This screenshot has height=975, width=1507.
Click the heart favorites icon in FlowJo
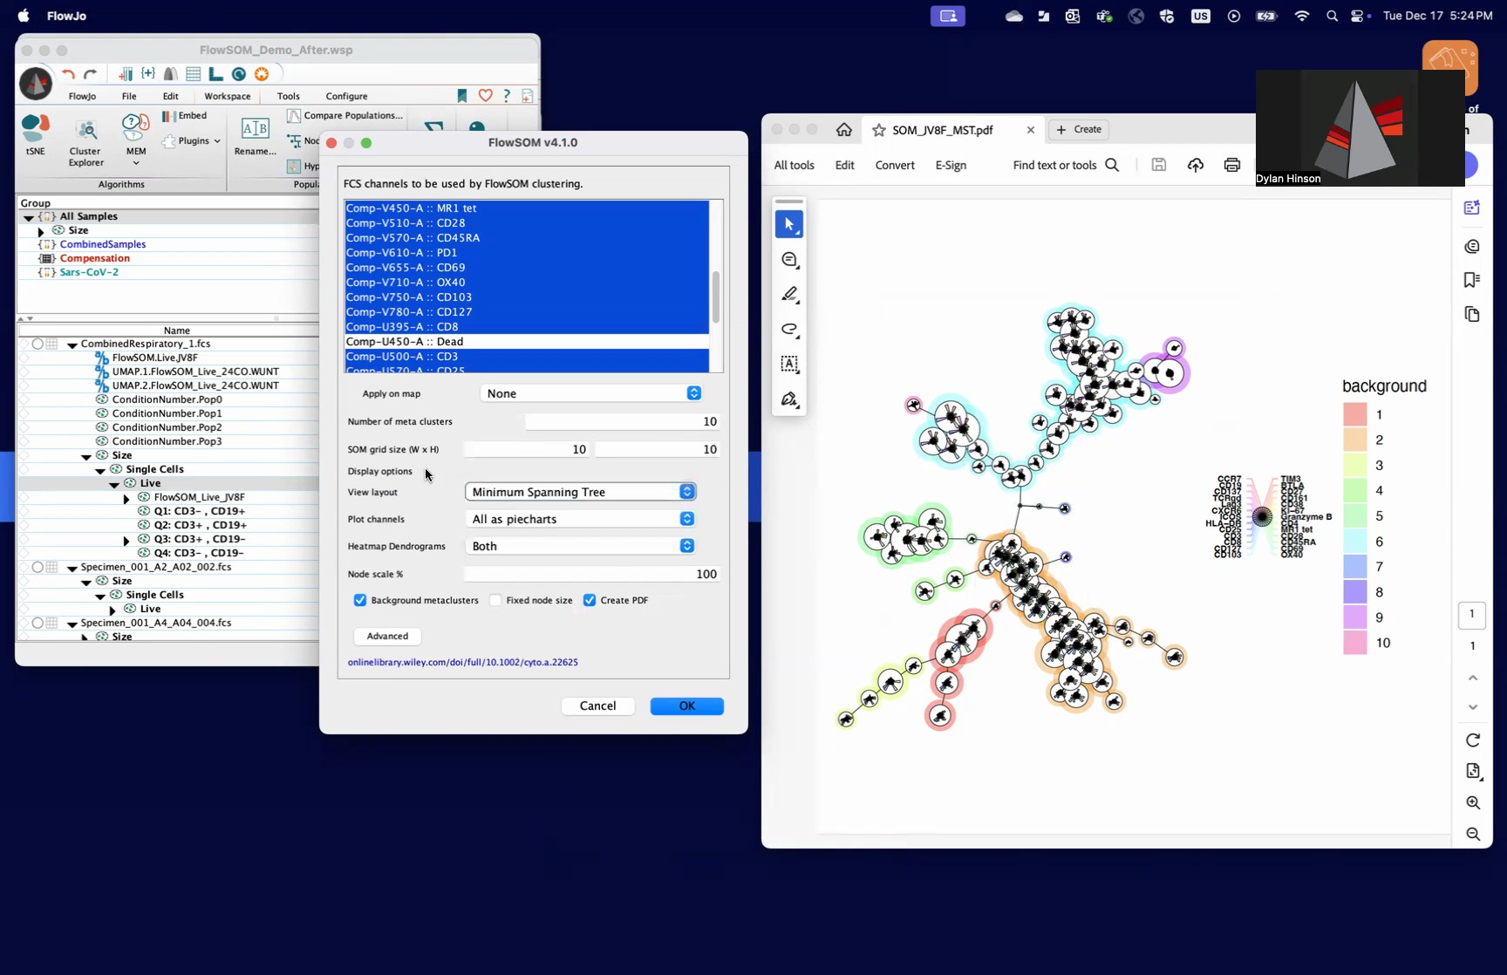[x=485, y=96]
